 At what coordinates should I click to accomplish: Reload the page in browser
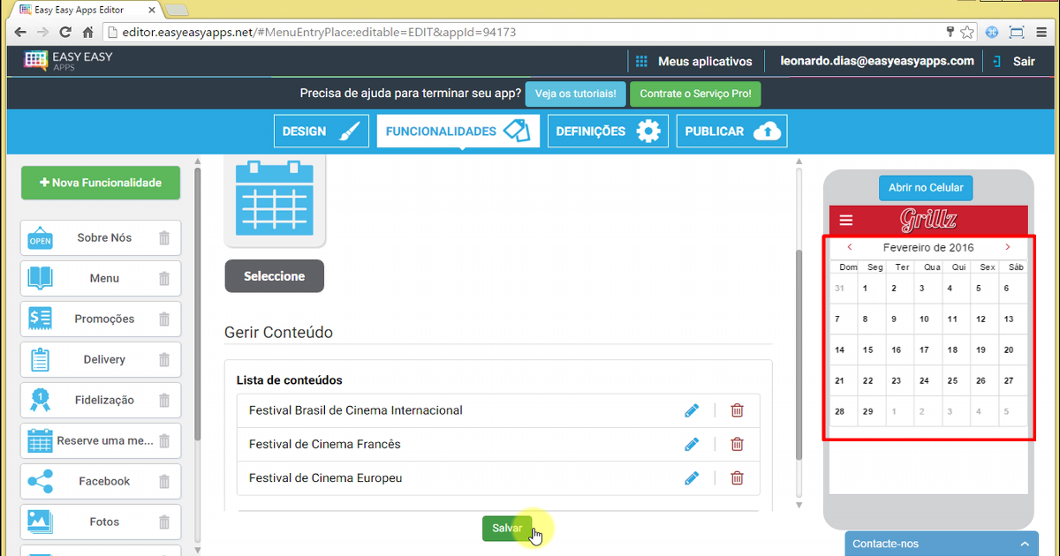[x=65, y=33]
